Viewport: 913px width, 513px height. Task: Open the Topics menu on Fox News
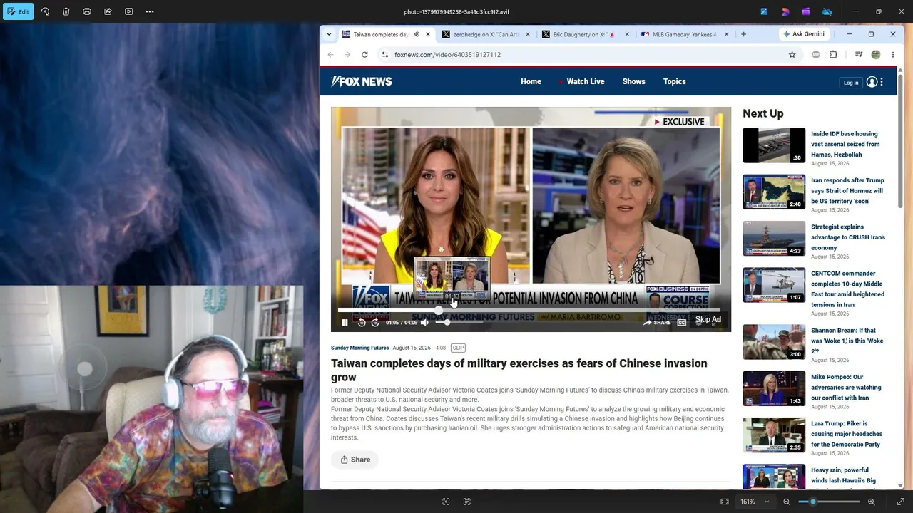pyautogui.click(x=675, y=81)
